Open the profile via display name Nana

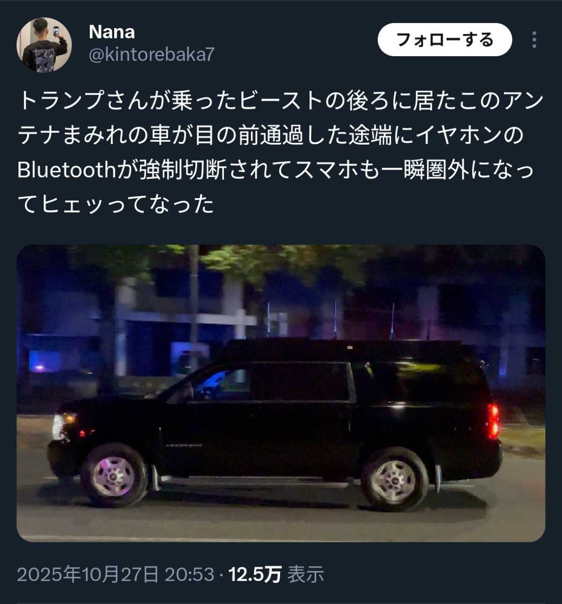coord(112,32)
